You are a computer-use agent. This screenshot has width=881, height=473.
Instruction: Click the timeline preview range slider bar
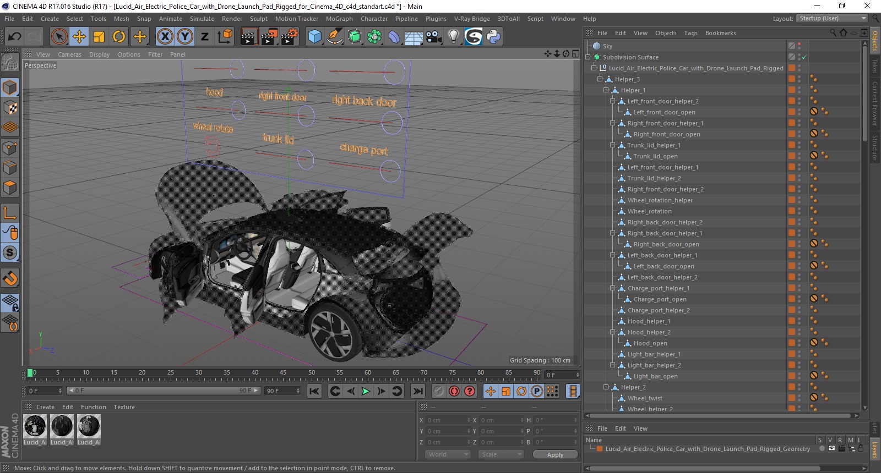[x=164, y=391]
